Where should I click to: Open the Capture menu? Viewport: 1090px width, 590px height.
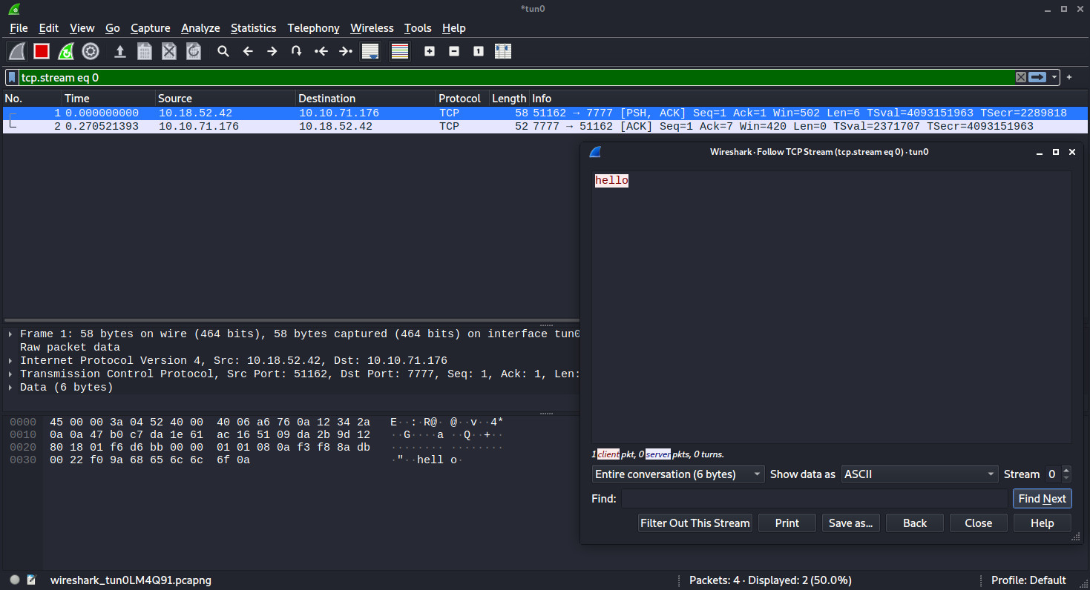[x=151, y=28]
